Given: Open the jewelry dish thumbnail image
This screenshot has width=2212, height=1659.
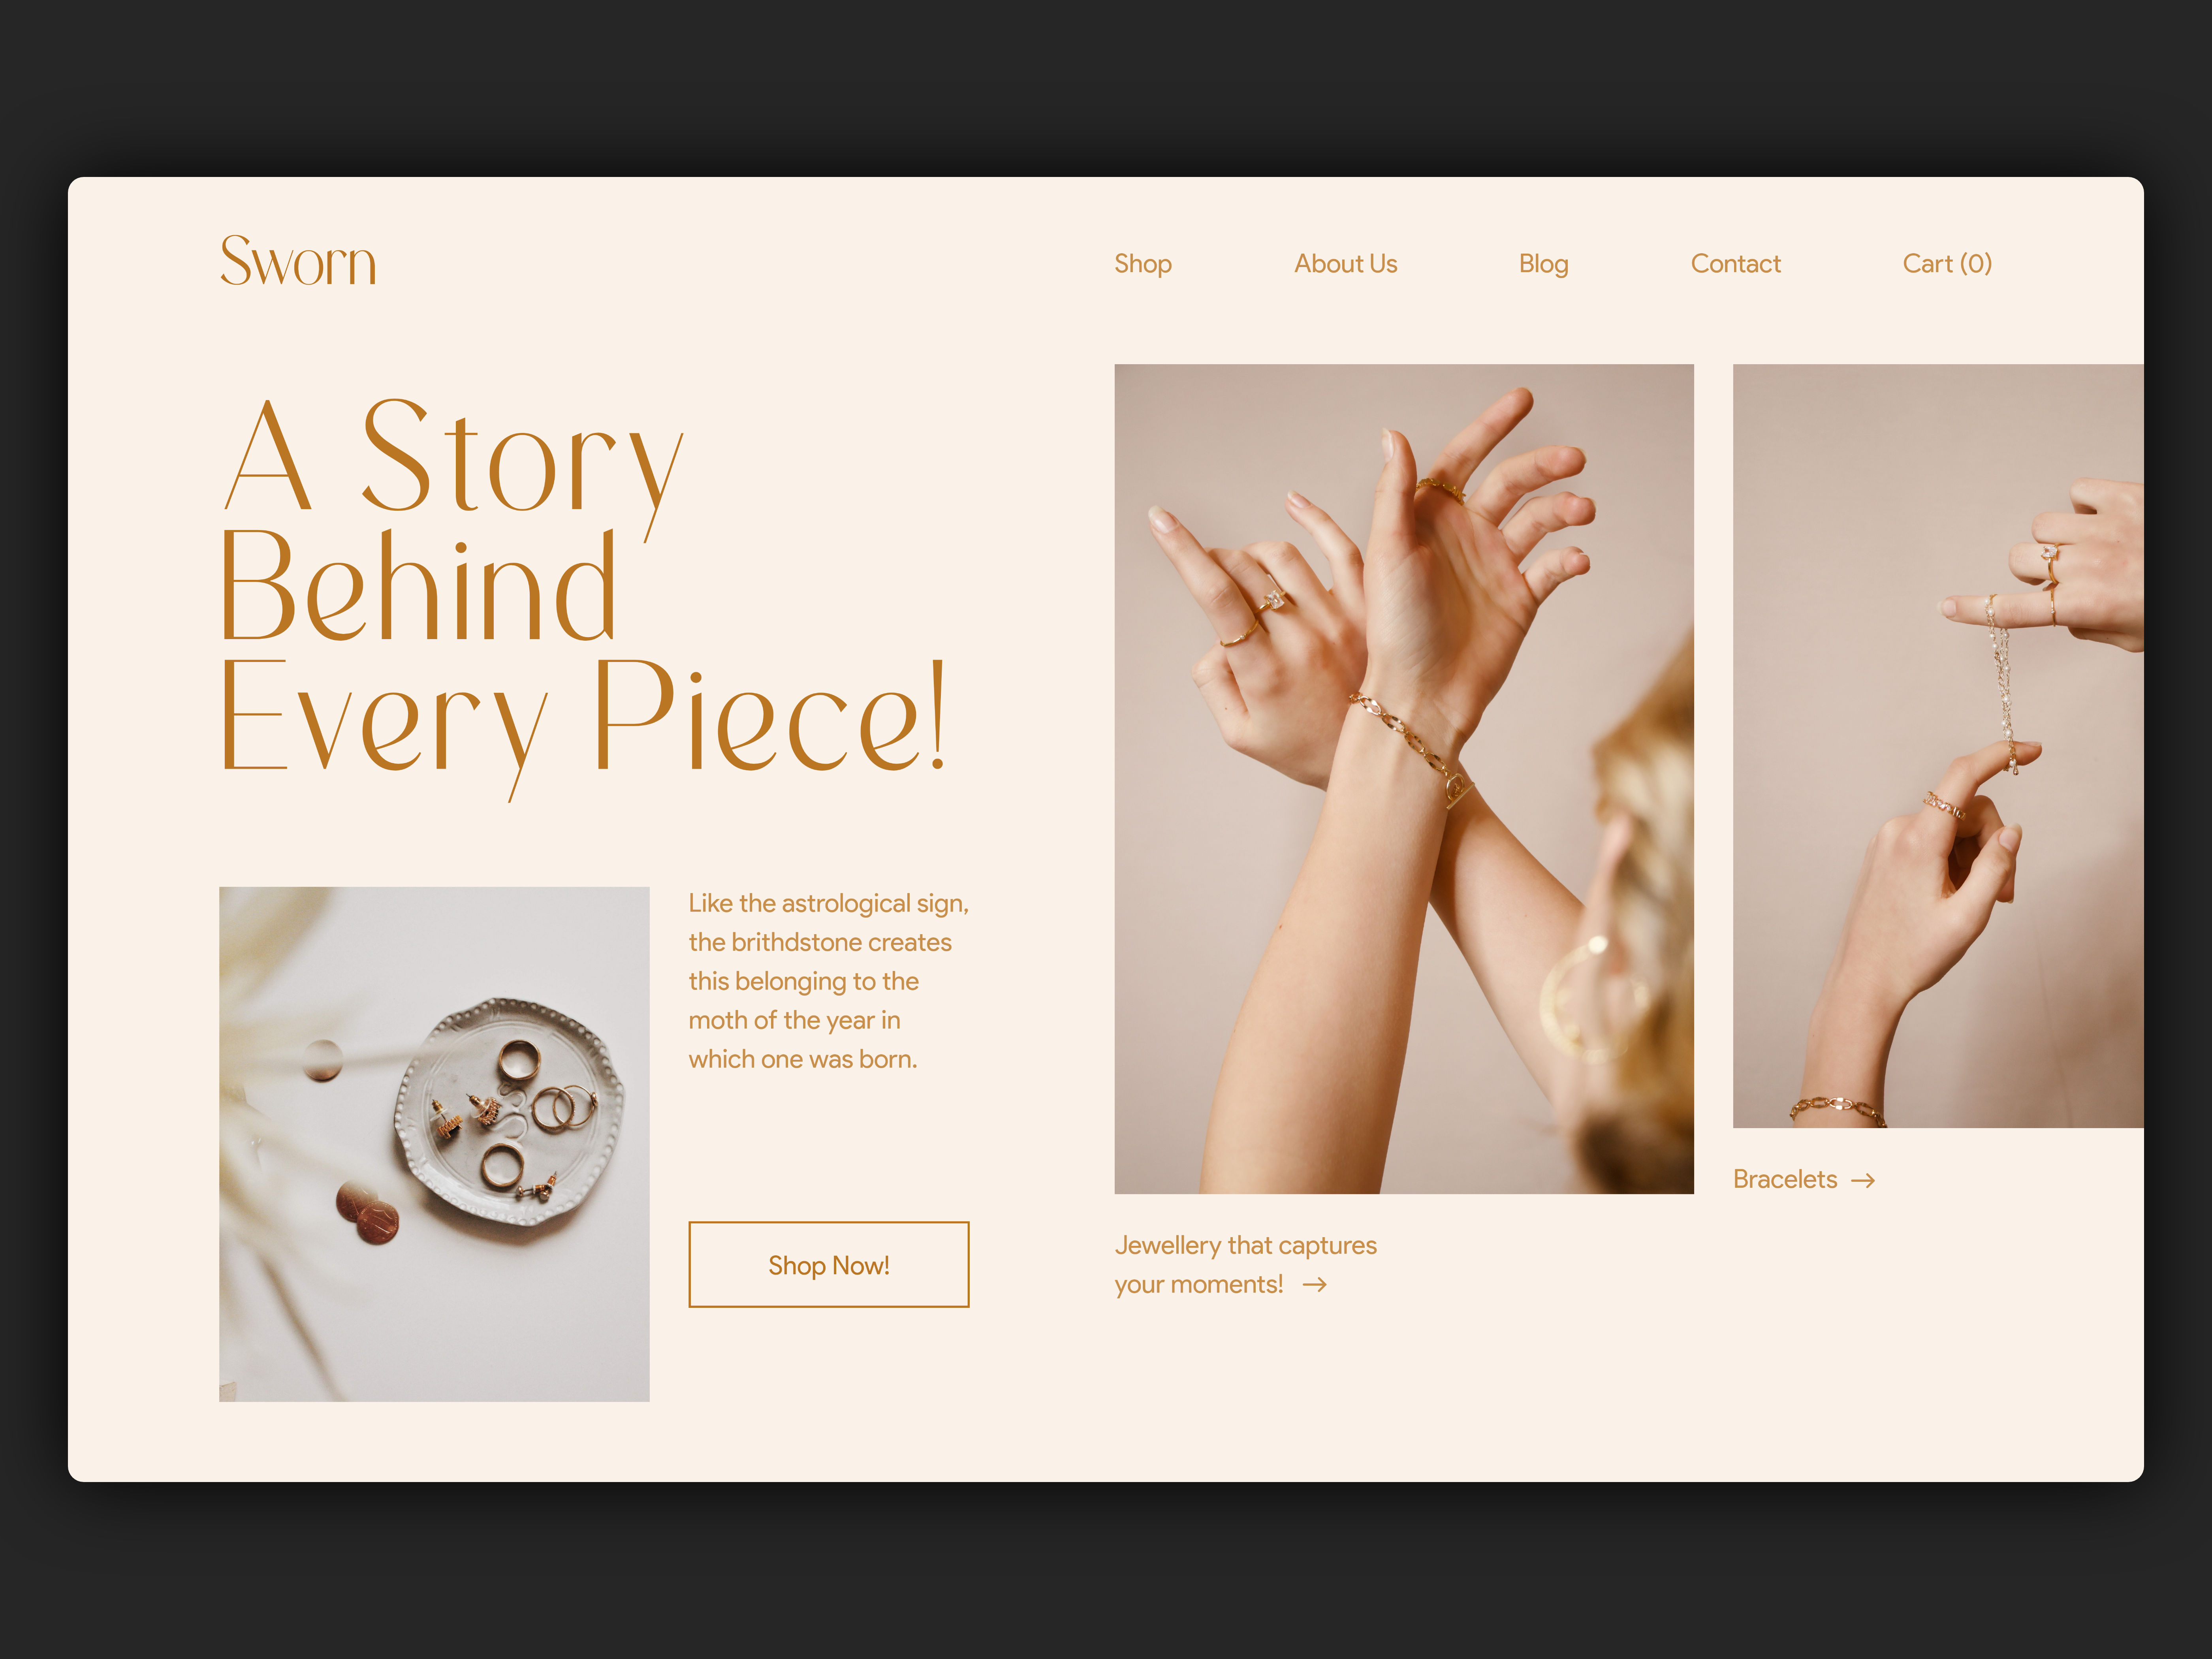Looking at the screenshot, I should click(x=434, y=1144).
